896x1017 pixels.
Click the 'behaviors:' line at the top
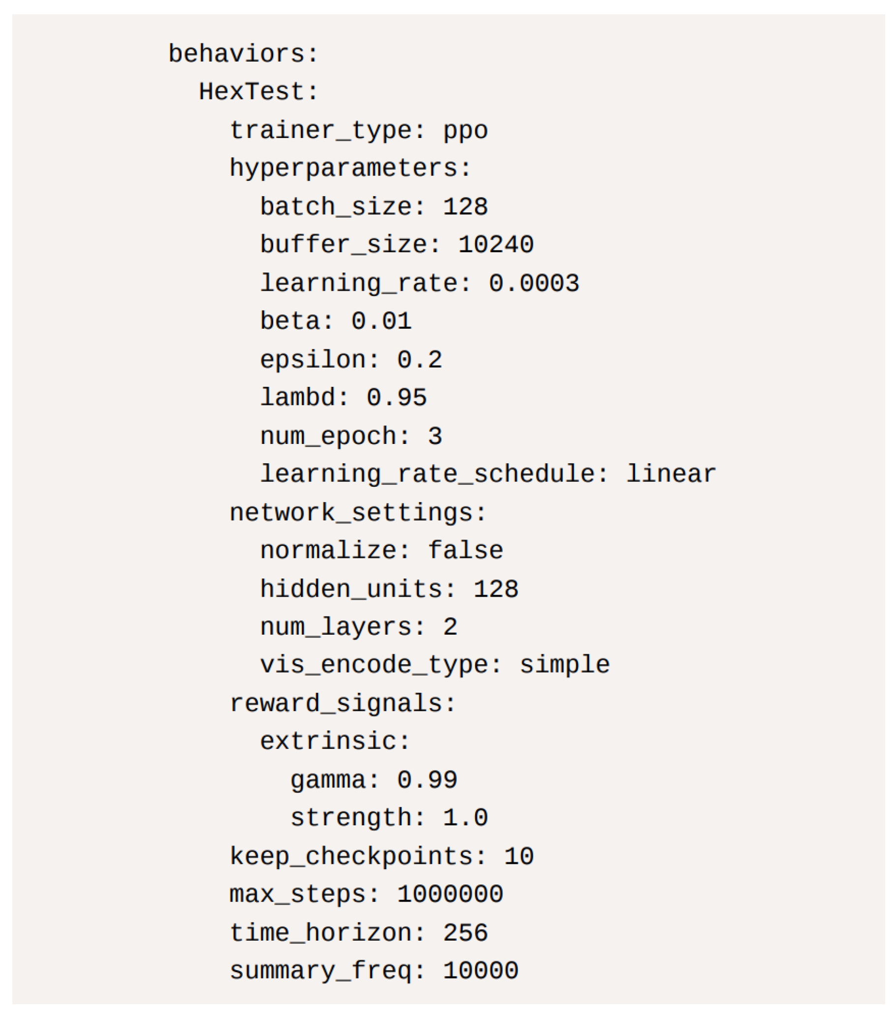[243, 54]
